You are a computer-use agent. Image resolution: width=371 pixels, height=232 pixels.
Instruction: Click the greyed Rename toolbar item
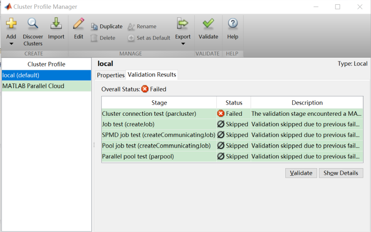[x=142, y=27]
